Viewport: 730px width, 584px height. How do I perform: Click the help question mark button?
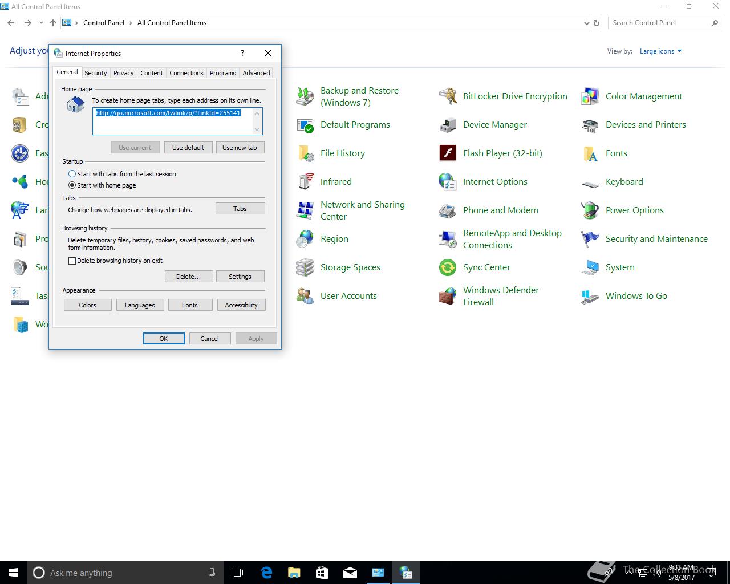242,53
